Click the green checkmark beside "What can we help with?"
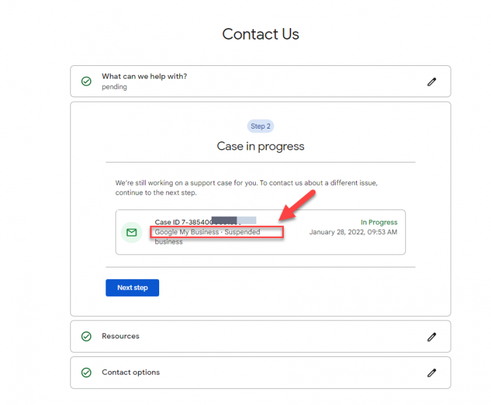491x405 pixels. [86, 81]
